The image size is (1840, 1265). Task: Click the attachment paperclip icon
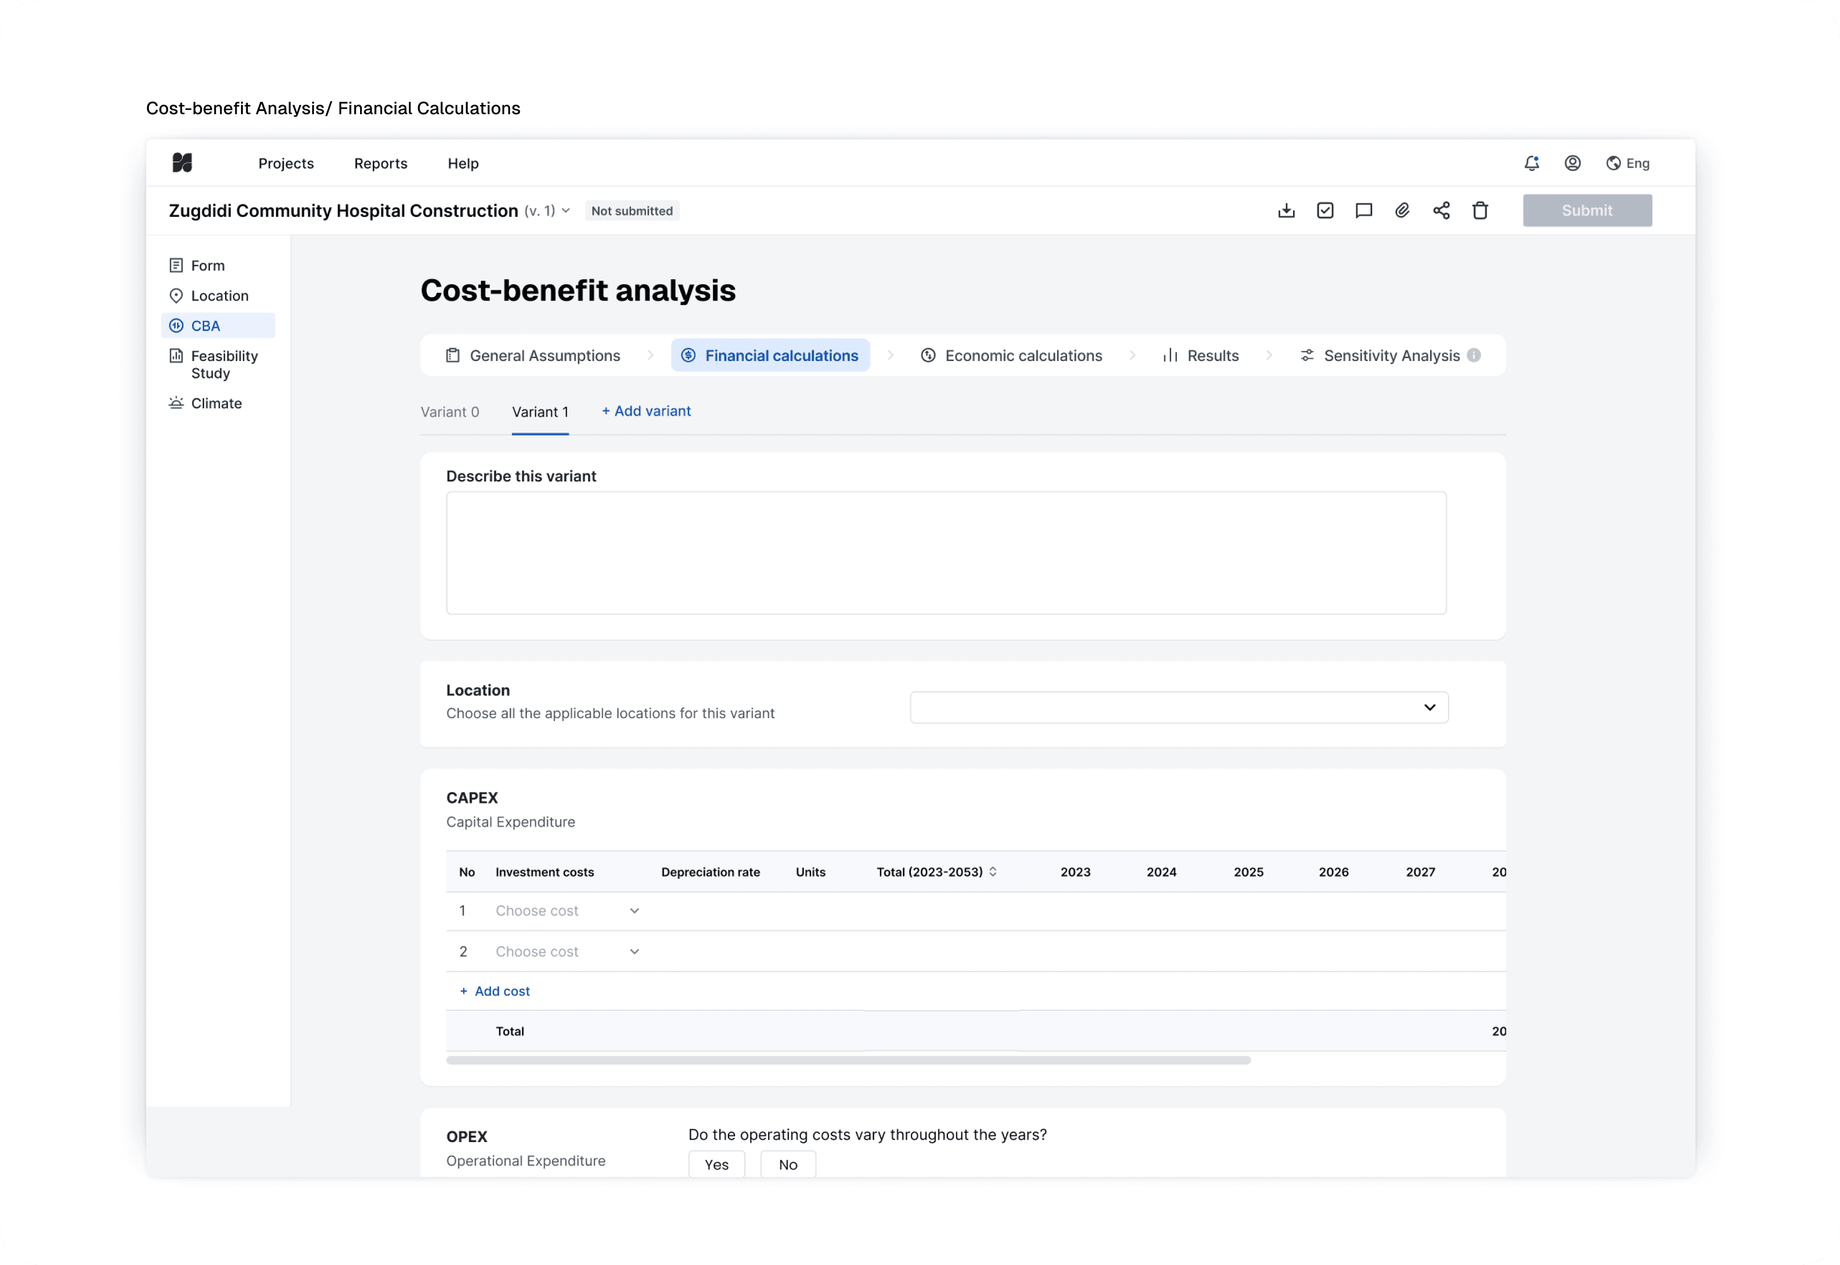1402,211
